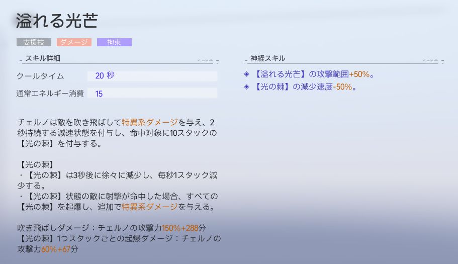Select the gray 支援技 tag

pyautogui.click(x=34, y=43)
